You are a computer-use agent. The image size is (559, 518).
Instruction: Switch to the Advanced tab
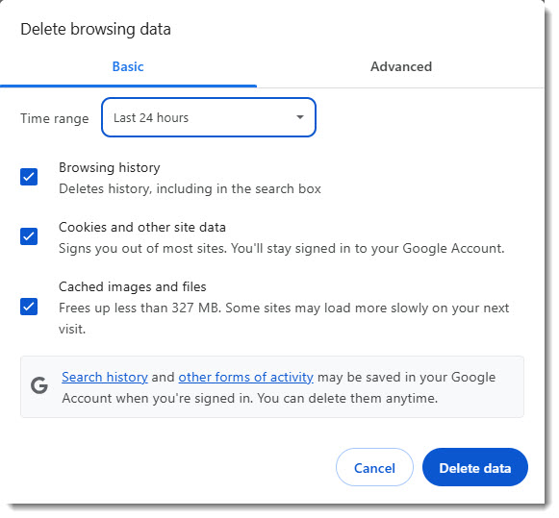click(x=401, y=67)
